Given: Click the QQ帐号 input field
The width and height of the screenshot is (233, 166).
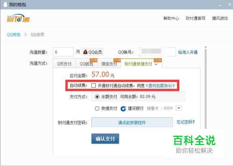Looking at the screenshot, I should pos(157,52).
